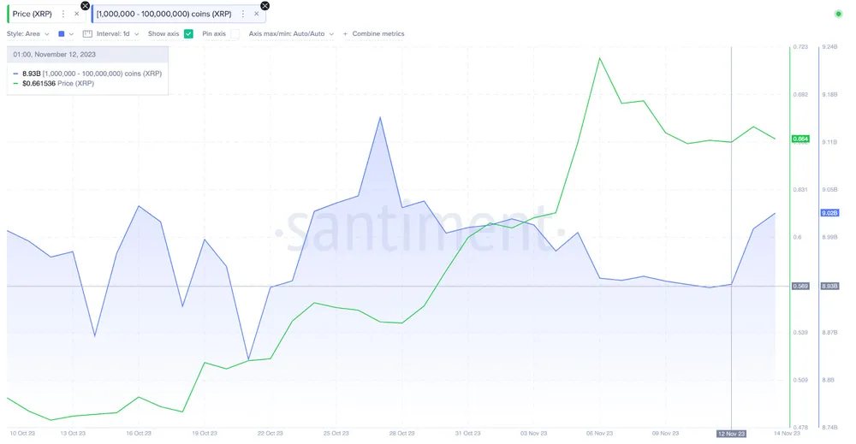Close Price (XRP) tab with small x
Viewport: 856px width, 444px height.
pos(76,14)
